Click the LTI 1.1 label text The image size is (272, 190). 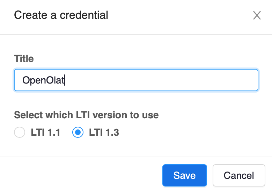click(45, 133)
